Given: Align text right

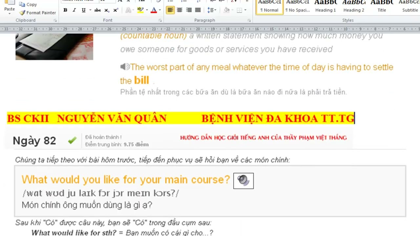Looking at the screenshot, I should click(x=189, y=10).
